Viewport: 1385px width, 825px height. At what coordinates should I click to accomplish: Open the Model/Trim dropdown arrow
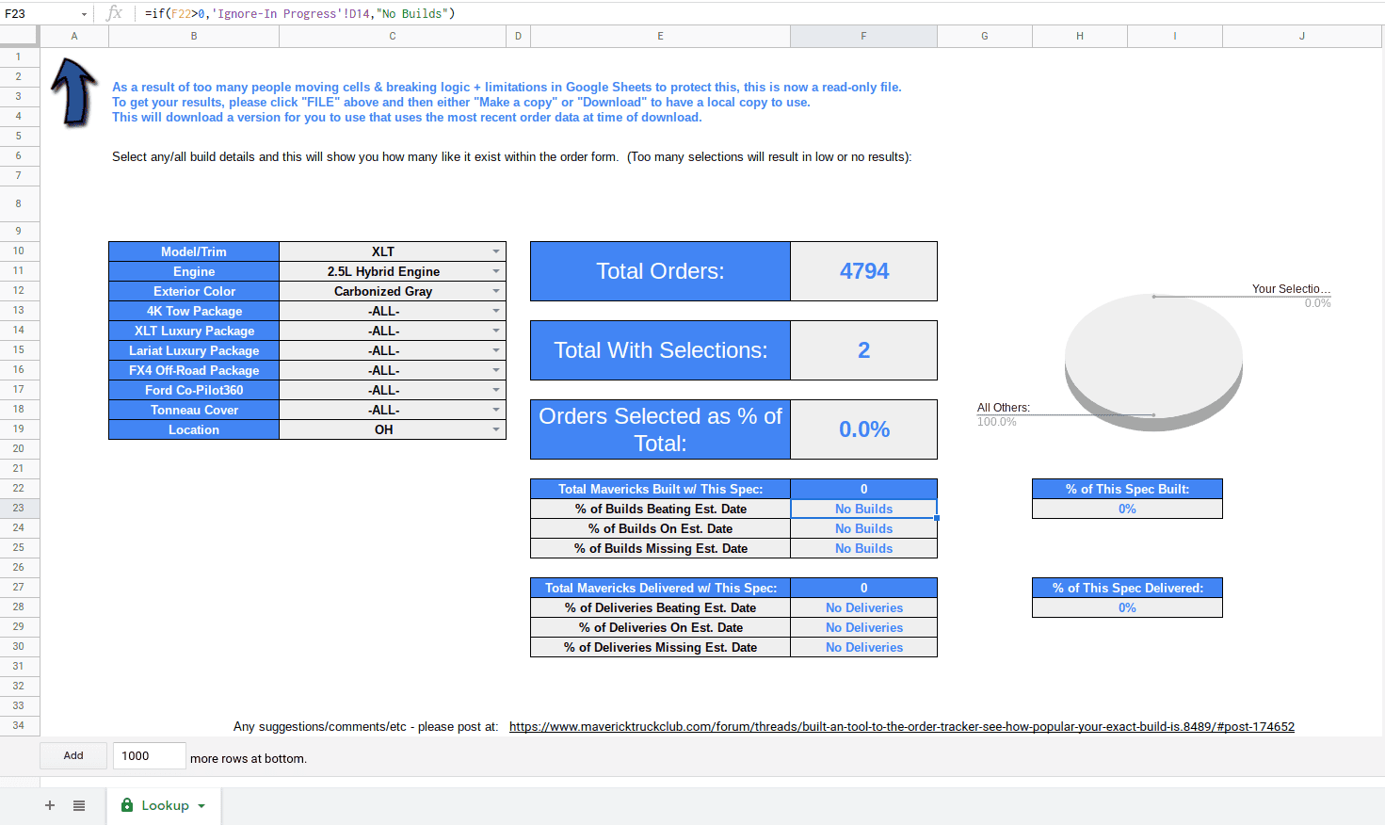[496, 251]
